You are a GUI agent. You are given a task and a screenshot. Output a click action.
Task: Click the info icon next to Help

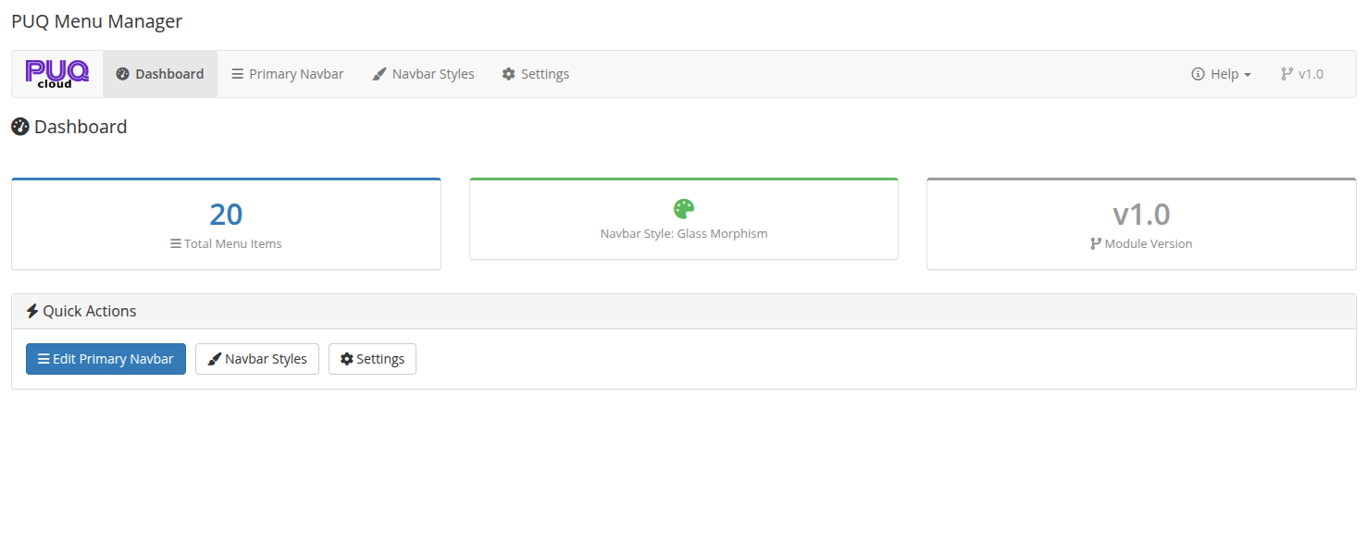click(x=1198, y=73)
